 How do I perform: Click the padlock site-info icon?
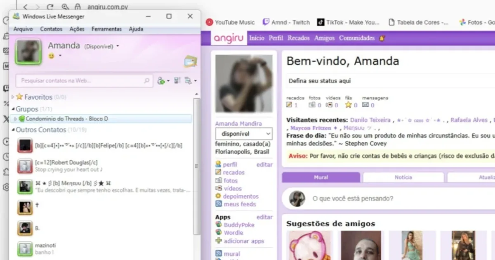click(x=77, y=7)
